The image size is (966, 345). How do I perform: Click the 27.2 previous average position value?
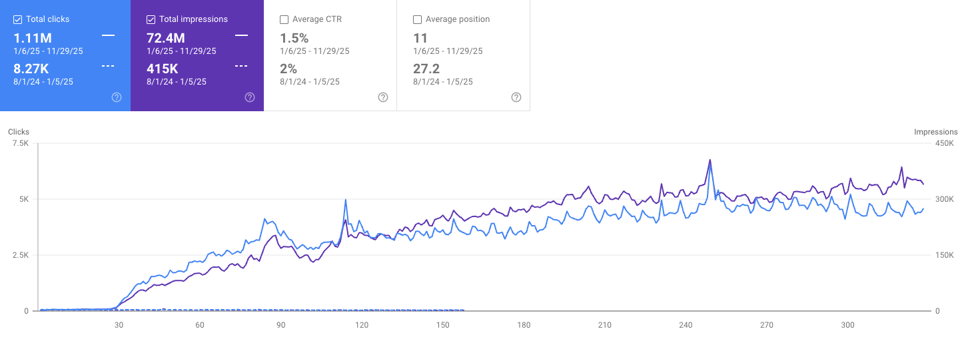(x=426, y=69)
